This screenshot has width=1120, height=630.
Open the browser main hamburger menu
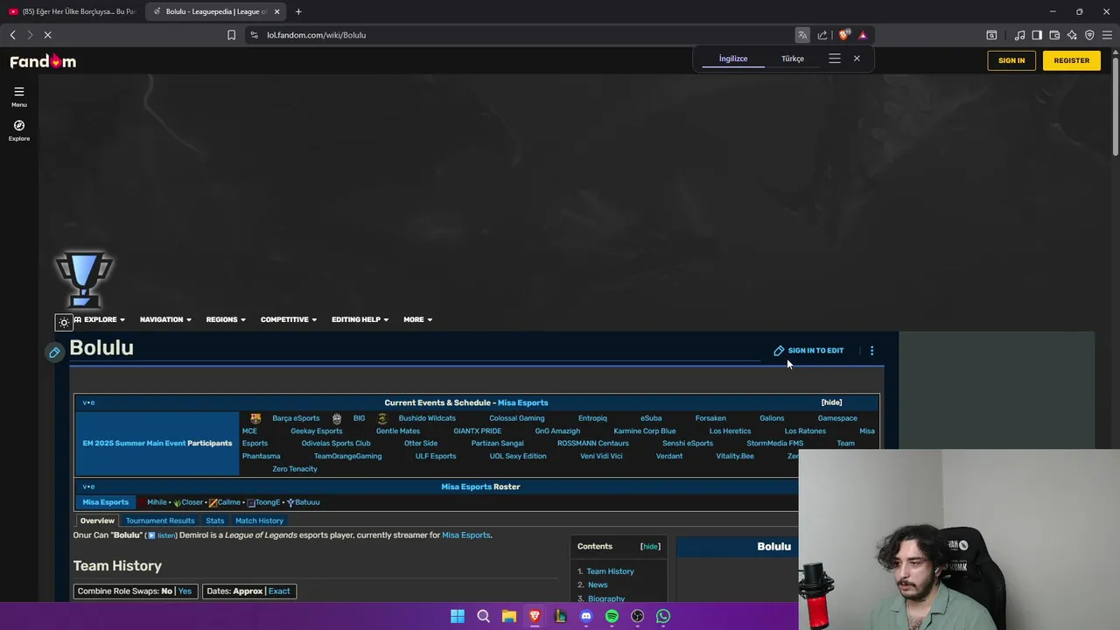coord(1107,35)
